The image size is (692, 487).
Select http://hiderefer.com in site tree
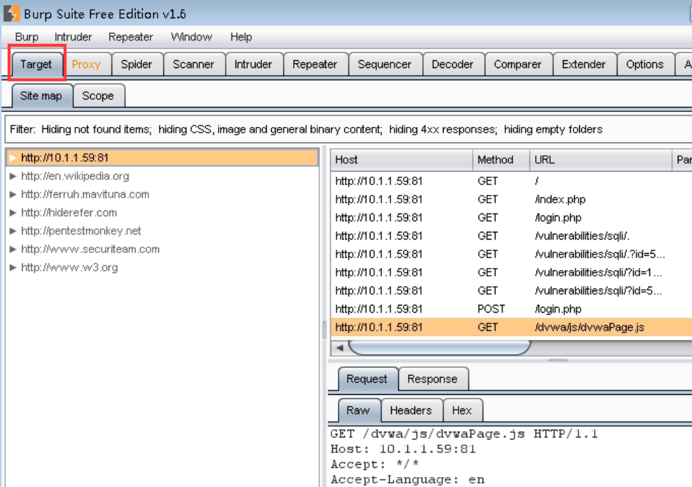[69, 213]
